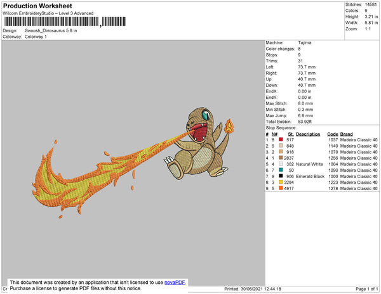This screenshot has width=381, height=294.
Task: Click the Trims value 31
Action: pyautogui.click(x=300, y=61)
